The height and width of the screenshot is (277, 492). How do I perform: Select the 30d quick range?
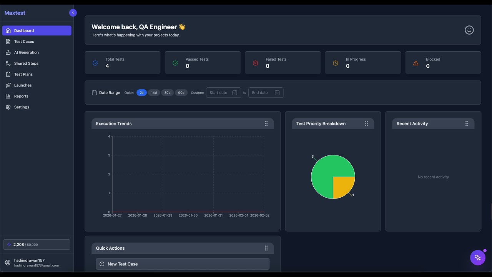coord(168,93)
